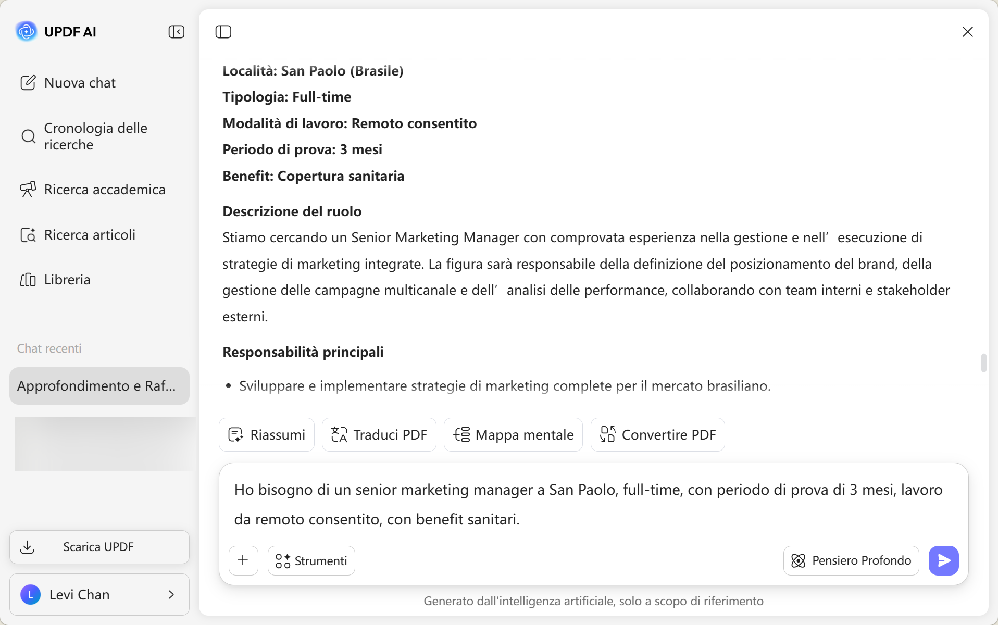Click the Scarica UPDF download button
998x625 pixels.
pos(99,547)
